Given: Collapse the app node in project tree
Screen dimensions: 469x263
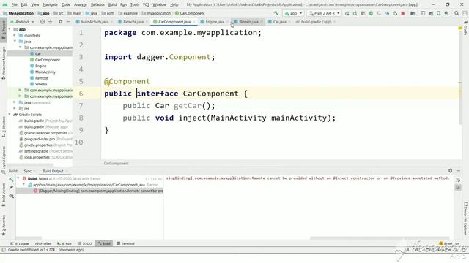Looking at the screenshot, I should coord(10,29).
